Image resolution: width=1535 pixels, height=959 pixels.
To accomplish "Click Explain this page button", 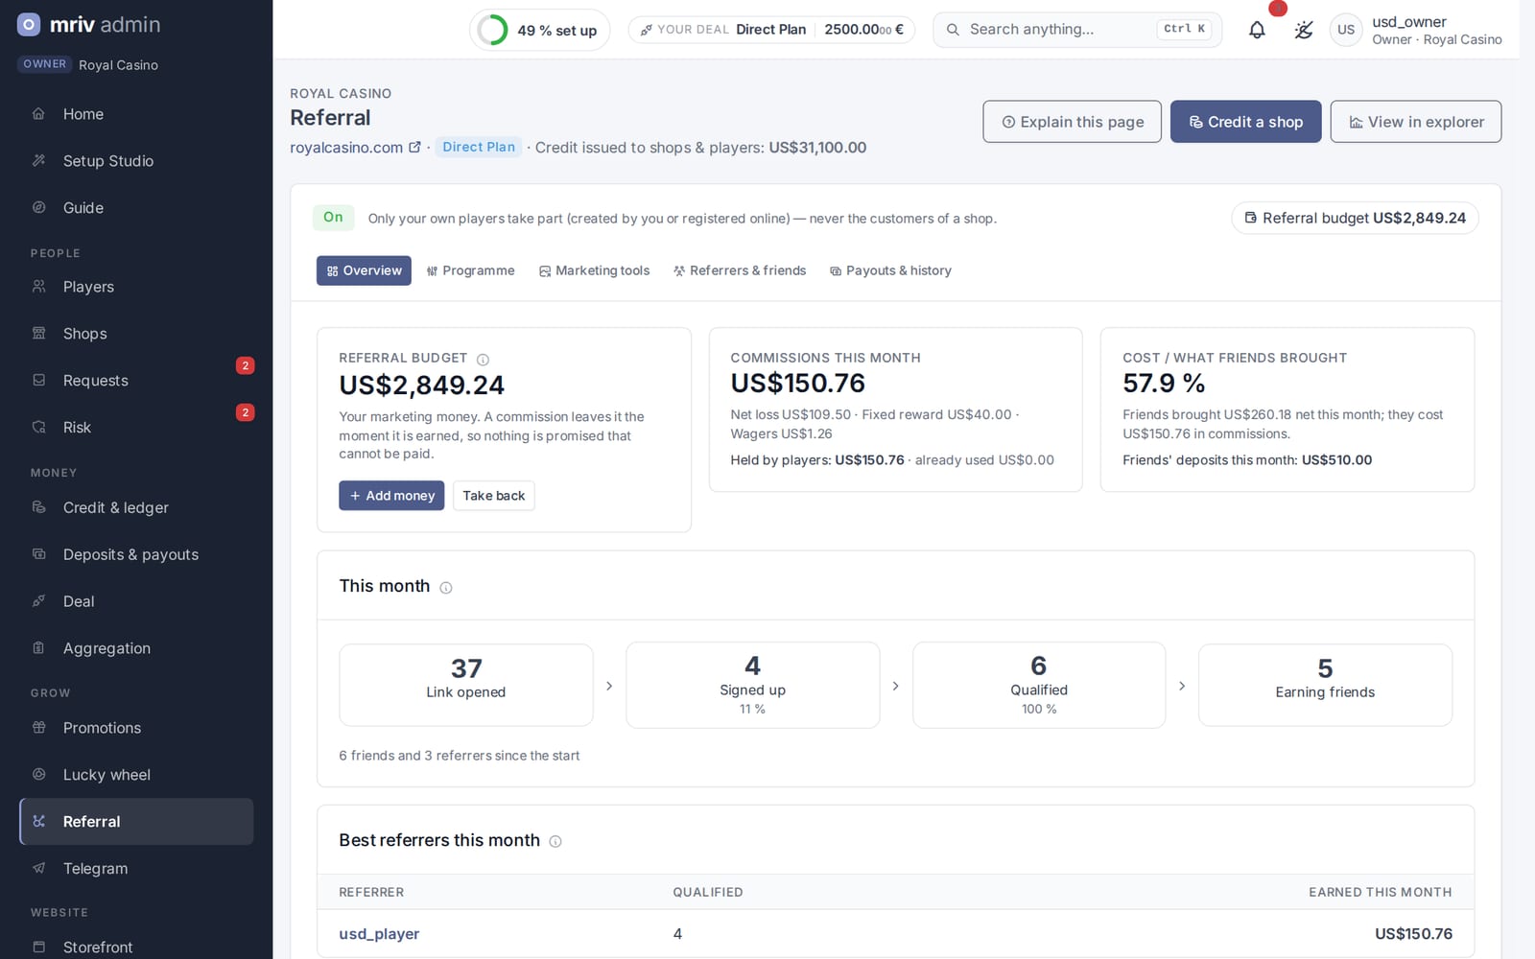I will click(1072, 122).
